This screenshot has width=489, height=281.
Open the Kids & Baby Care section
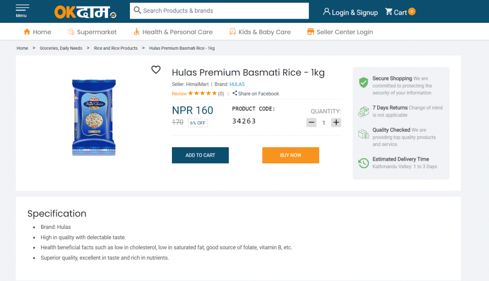click(x=260, y=32)
